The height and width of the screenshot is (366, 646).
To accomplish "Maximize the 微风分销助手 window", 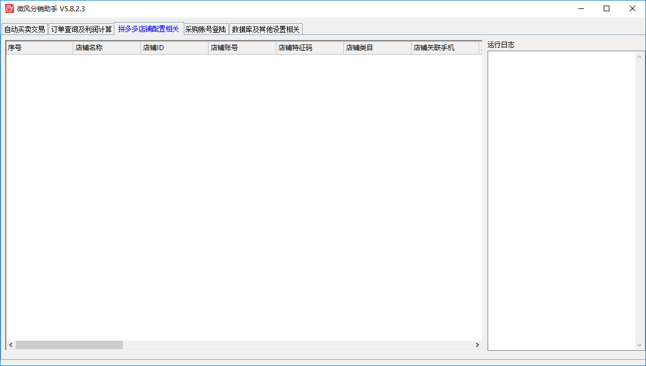I will [x=607, y=8].
